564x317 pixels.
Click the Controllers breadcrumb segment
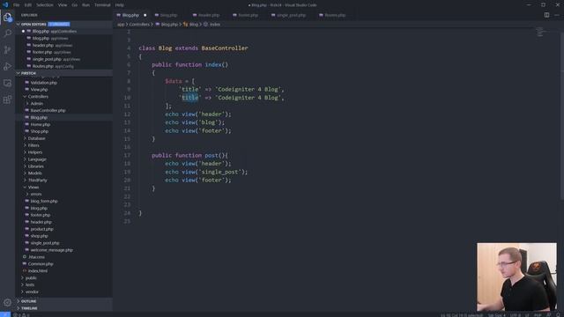[x=139, y=25]
